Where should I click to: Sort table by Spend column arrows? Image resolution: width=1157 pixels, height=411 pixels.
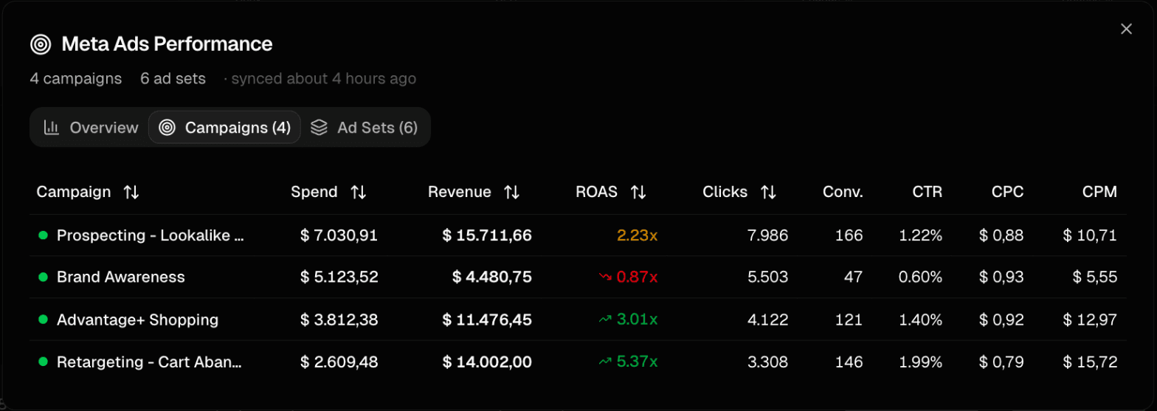[x=359, y=193]
